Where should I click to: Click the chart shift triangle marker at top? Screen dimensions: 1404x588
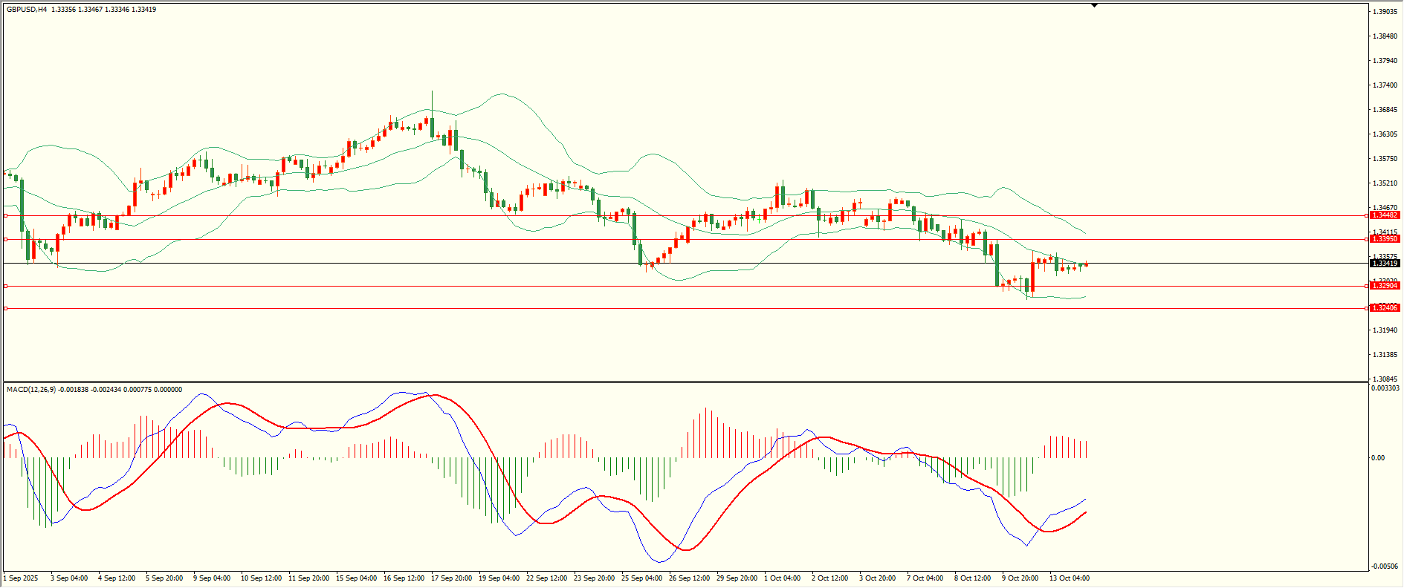point(1094,6)
